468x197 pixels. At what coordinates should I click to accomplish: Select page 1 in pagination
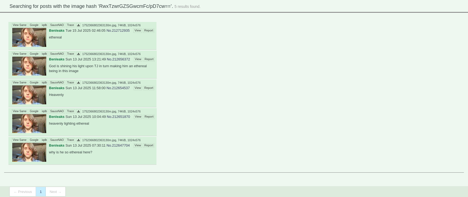[41, 192]
